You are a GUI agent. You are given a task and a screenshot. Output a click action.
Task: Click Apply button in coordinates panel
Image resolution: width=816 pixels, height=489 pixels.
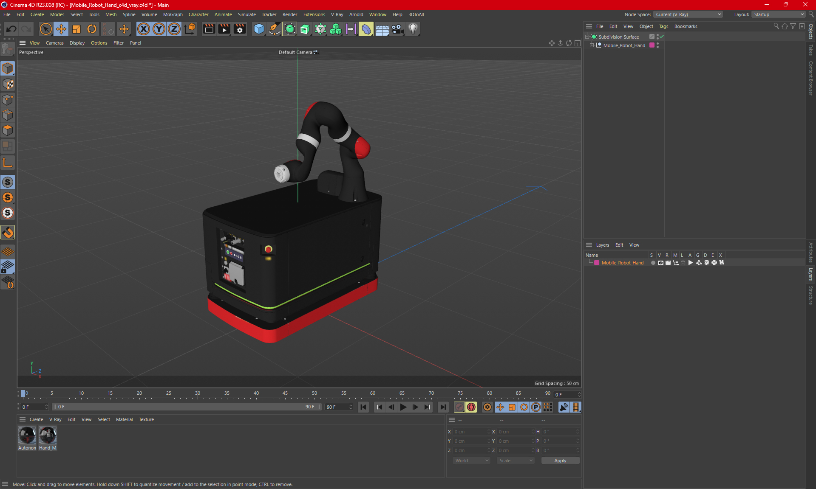point(560,461)
